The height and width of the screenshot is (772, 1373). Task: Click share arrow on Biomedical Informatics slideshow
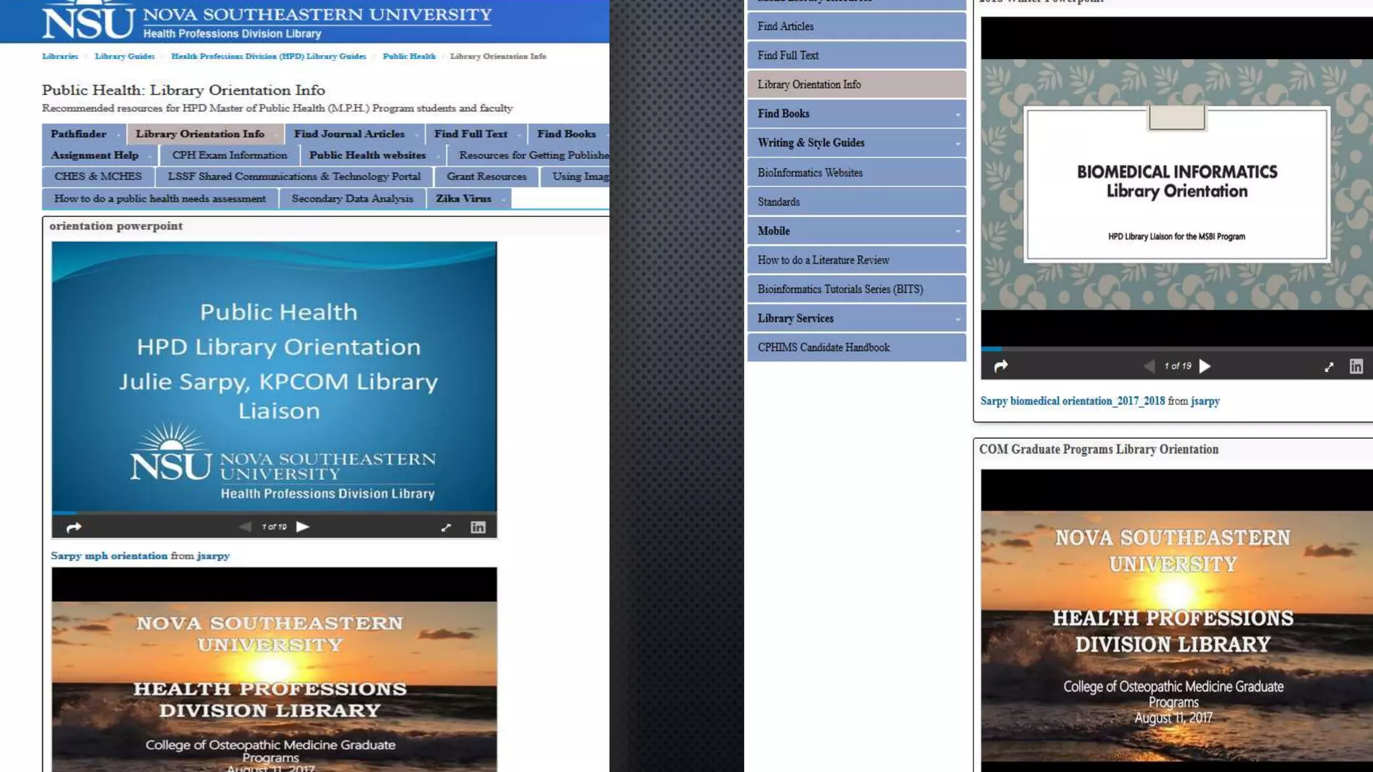point(1001,367)
